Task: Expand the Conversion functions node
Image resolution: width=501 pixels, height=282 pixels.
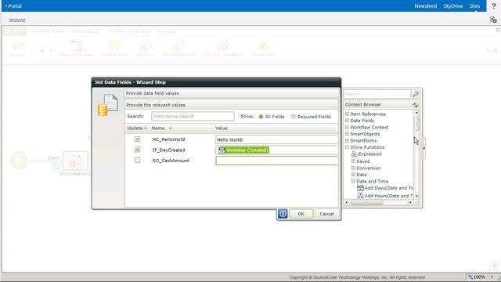Action: pyautogui.click(x=353, y=168)
